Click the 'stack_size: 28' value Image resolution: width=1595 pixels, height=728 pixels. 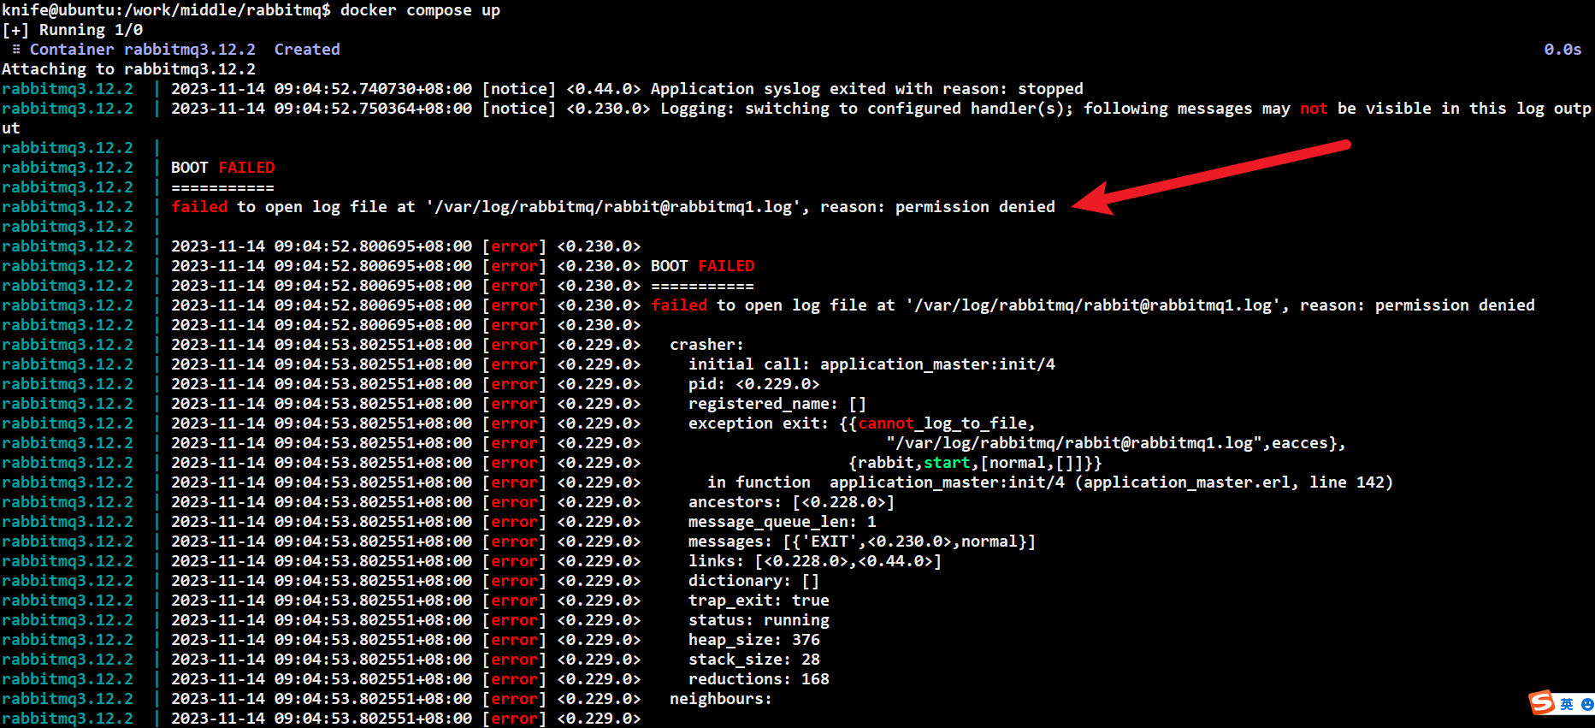tap(754, 660)
